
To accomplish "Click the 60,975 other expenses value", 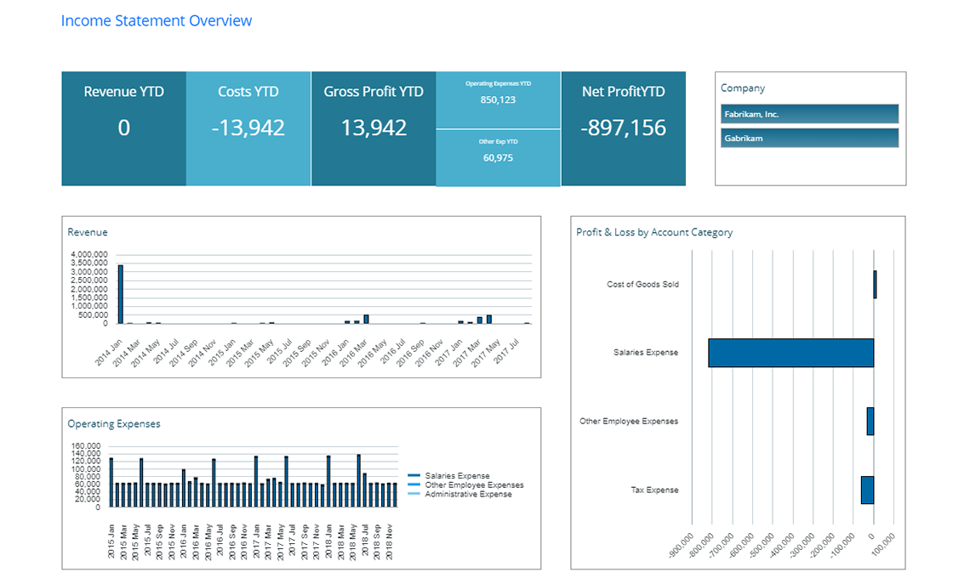I will pos(498,157).
